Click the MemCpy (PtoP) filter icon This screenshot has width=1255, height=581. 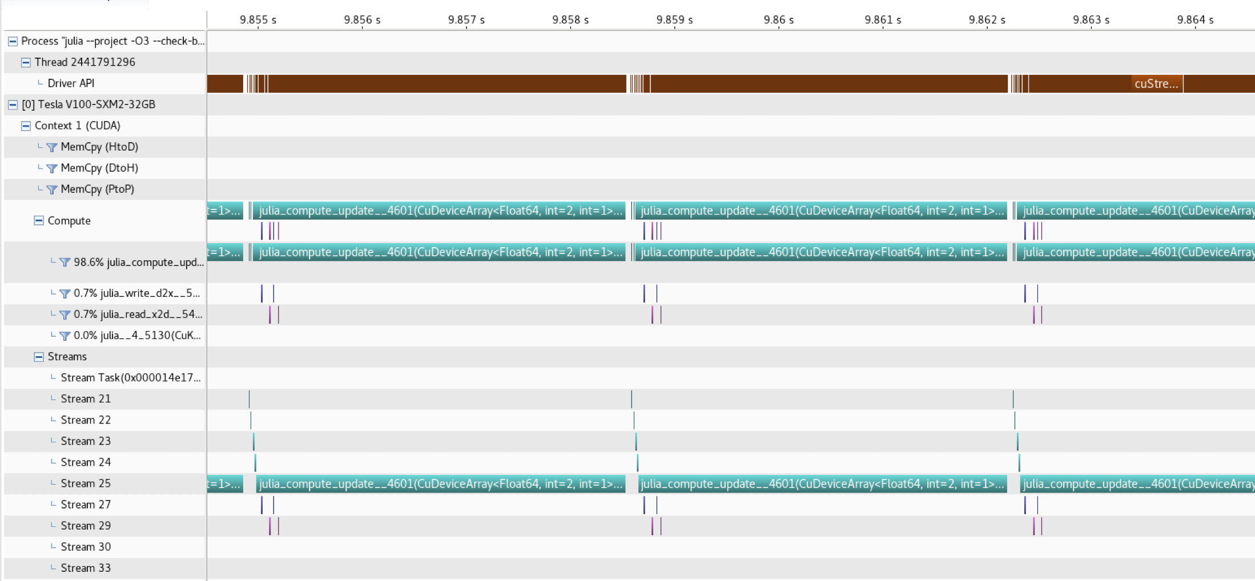coord(52,189)
